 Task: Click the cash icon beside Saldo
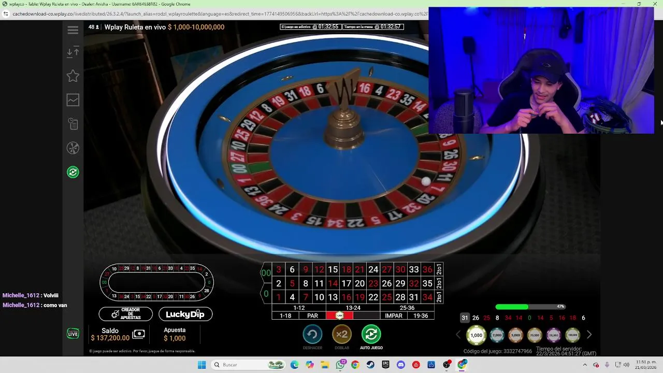pos(138,334)
